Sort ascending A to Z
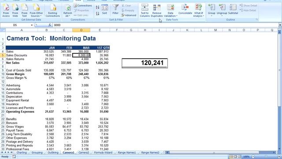The height and width of the screenshot is (159, 282). (97, 8)
